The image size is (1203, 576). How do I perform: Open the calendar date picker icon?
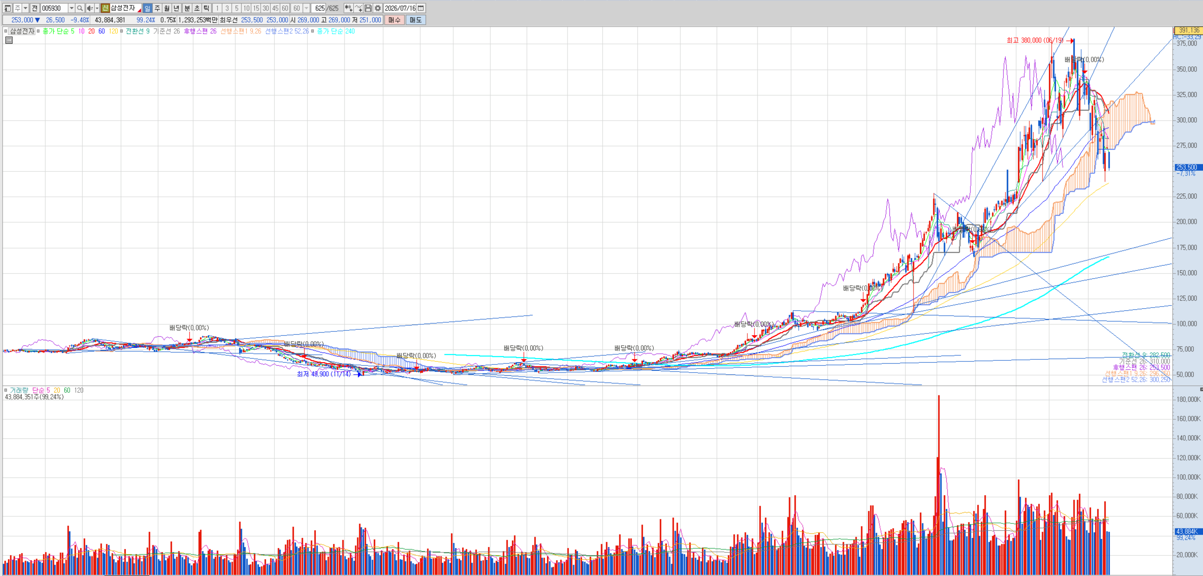click(x=421, y=8)
